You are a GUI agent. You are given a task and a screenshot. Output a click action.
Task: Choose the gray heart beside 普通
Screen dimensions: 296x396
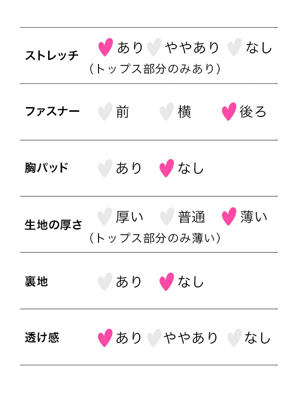(x=167, y=217)
